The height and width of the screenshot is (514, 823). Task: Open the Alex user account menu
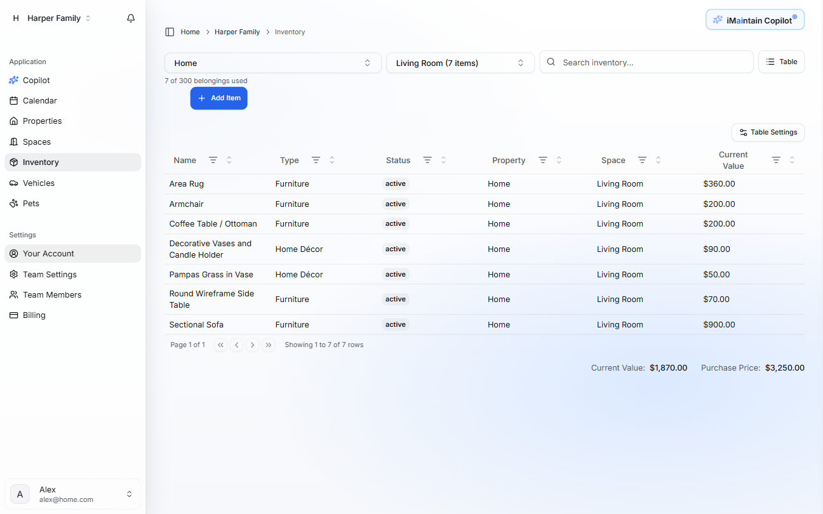(x=72, y=494)
